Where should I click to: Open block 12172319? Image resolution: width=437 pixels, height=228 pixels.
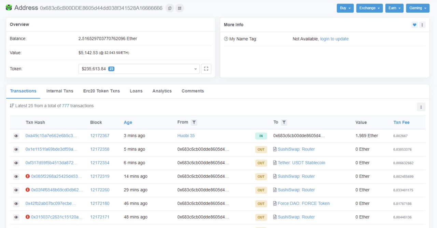pyautogui.click(x=100, y=176)
